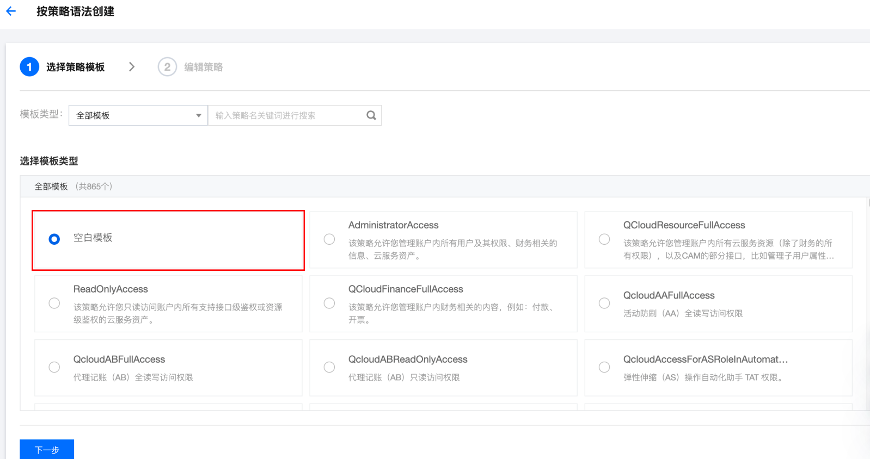Select the AdministratorAccess radio option
Image resolution: width=870 pixels, height=459 pixels.
tap(329, 239)
